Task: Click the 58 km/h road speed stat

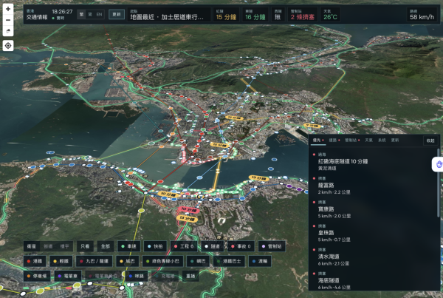Action: click(422, 15)
